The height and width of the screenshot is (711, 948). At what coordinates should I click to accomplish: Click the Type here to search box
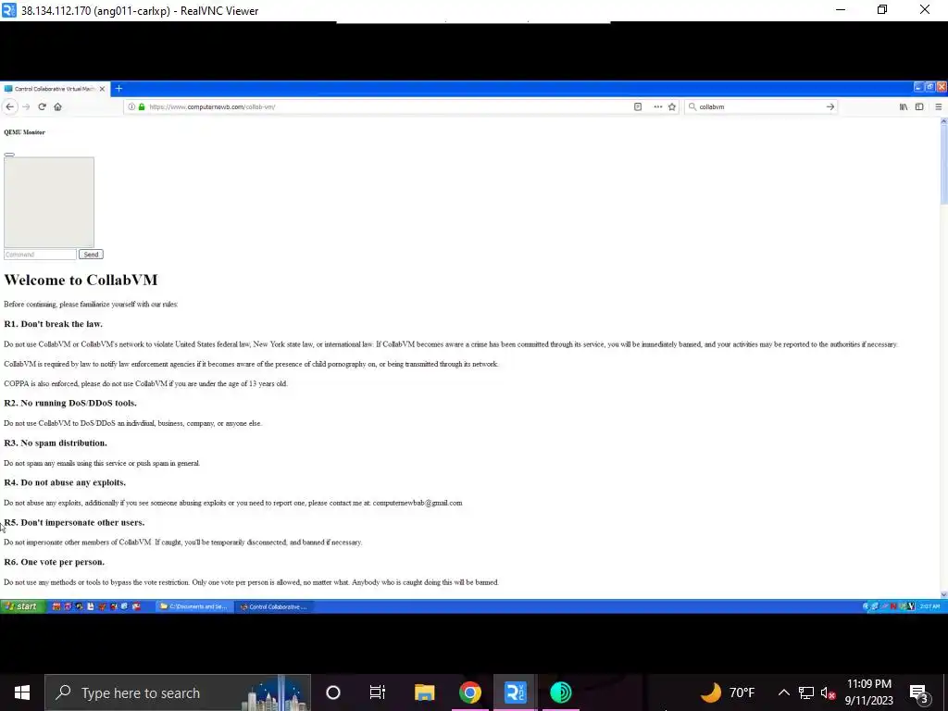(178, 692)
